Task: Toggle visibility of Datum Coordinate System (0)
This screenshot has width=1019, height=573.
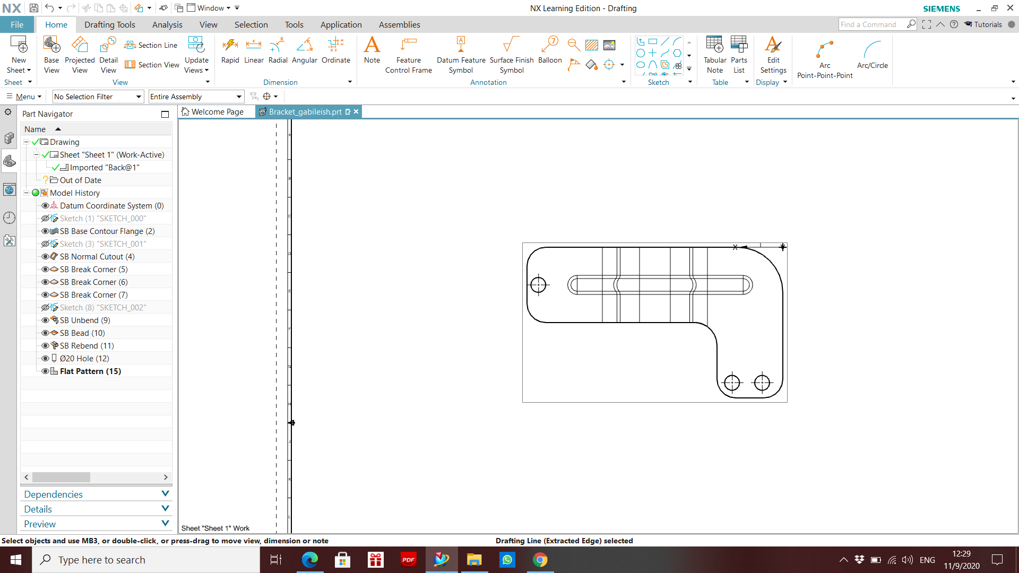Action: click(x=45, y=206)
